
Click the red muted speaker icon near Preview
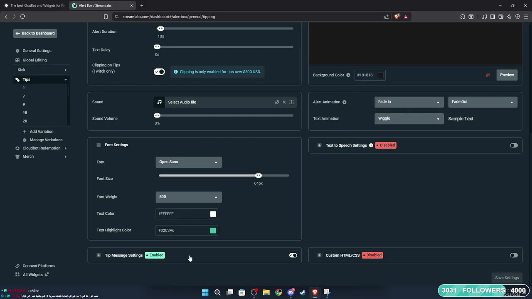pyautogui.click(x=488, y=75)
